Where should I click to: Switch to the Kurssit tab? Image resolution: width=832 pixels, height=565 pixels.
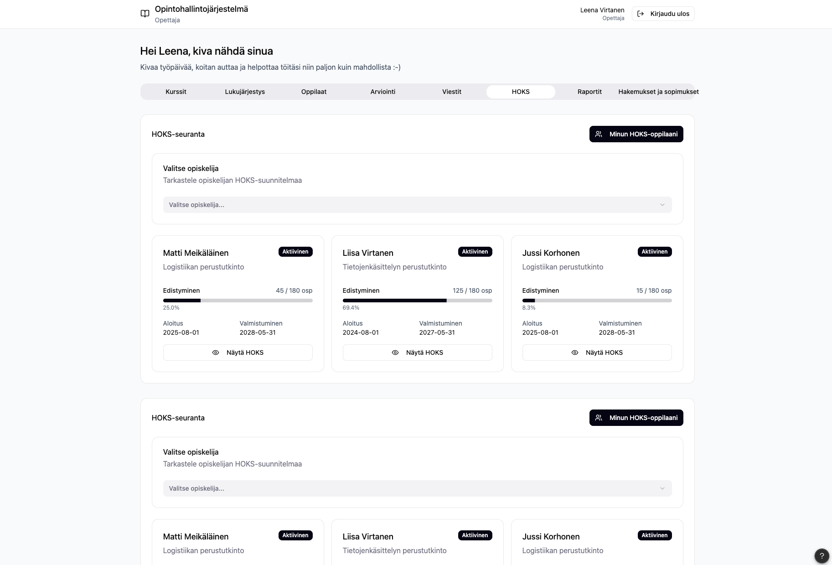176,92
